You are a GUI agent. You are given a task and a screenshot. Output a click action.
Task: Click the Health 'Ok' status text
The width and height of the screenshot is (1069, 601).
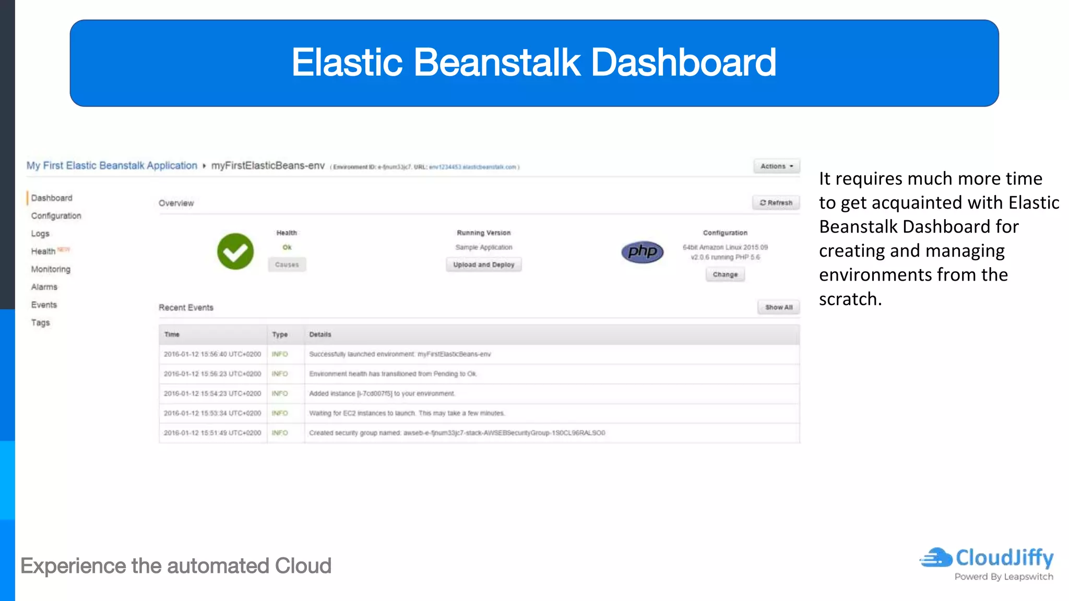(287, 247)
